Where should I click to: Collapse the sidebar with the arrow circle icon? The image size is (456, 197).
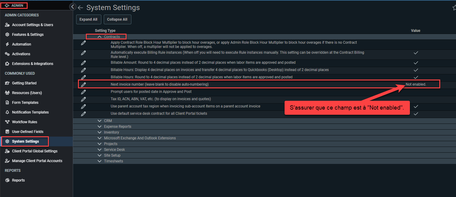(x=73, y=7)
